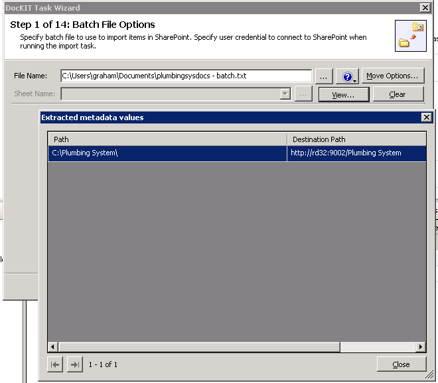
Task: Open Move Options
Action: [392, 76]
